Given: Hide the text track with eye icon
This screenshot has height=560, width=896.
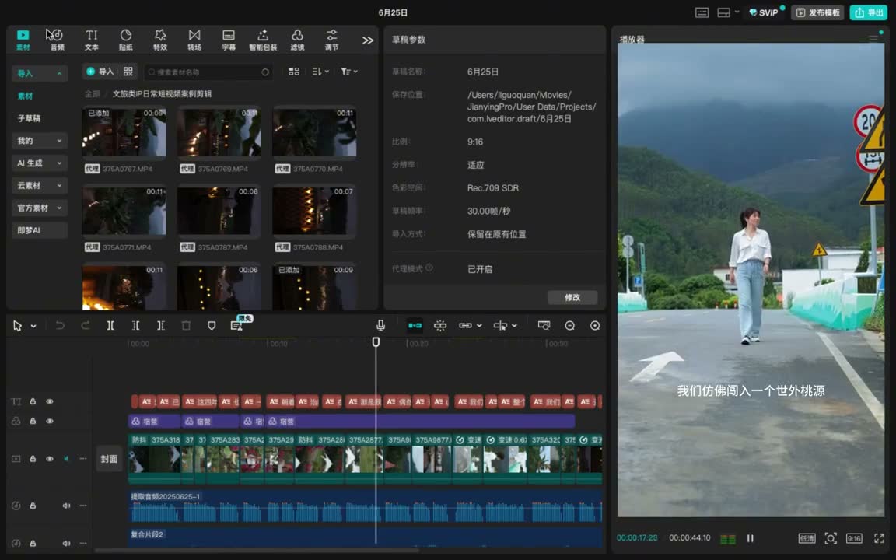Looking at the screenshot, I should point(50,401).
